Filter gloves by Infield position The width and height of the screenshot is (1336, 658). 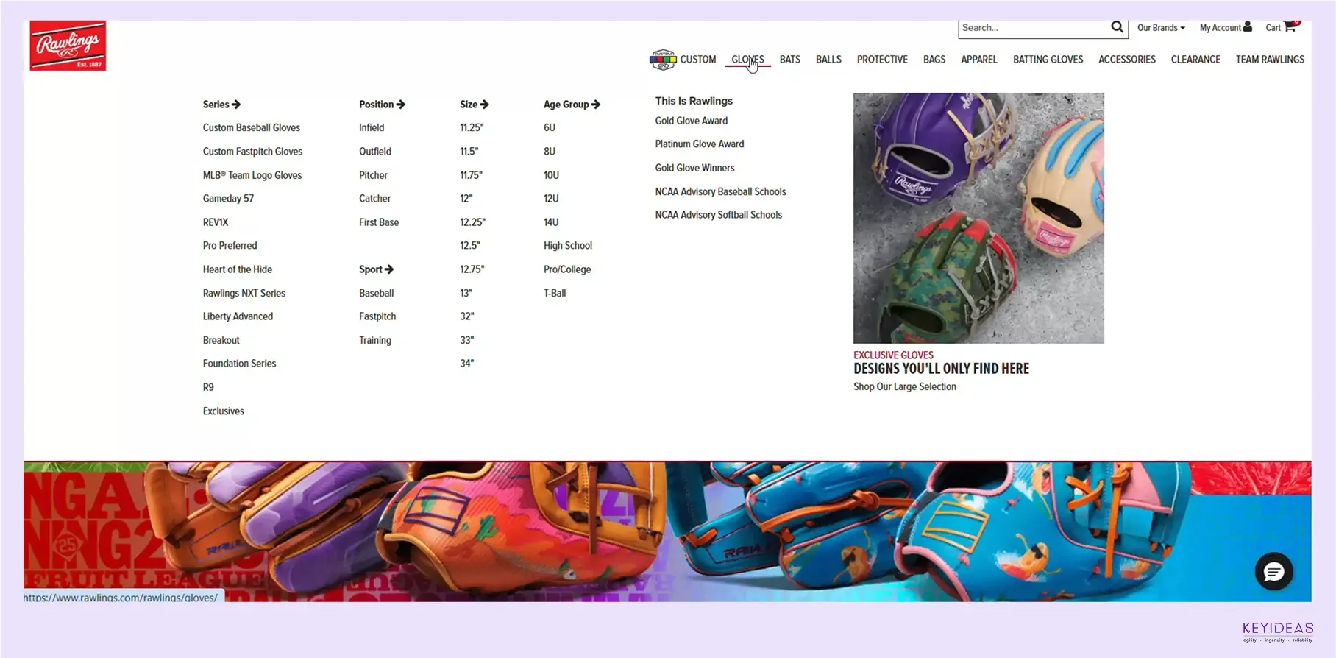click(372, 128)
